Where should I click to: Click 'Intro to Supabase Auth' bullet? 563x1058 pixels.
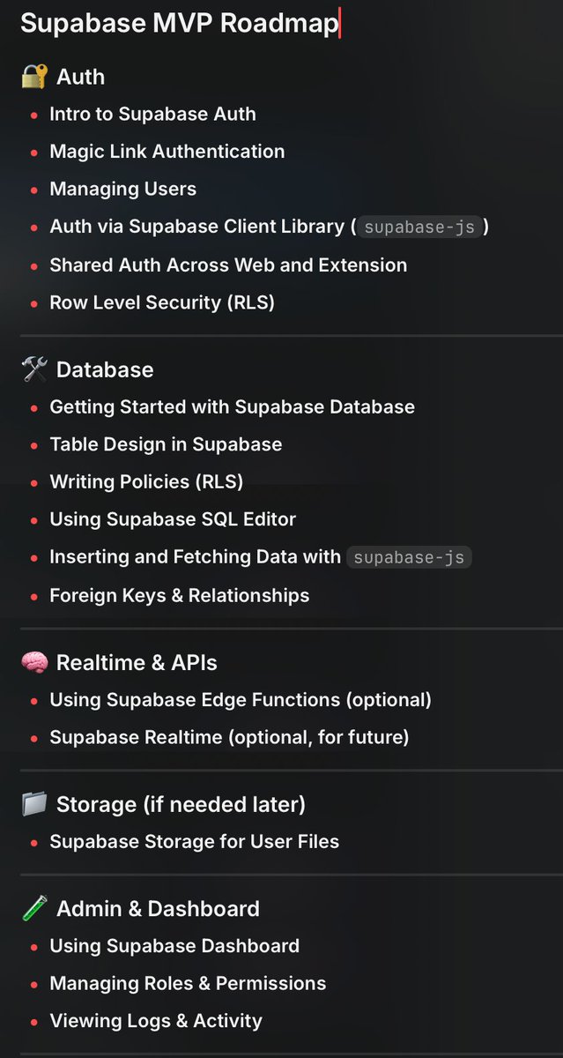tap(152, 114)
